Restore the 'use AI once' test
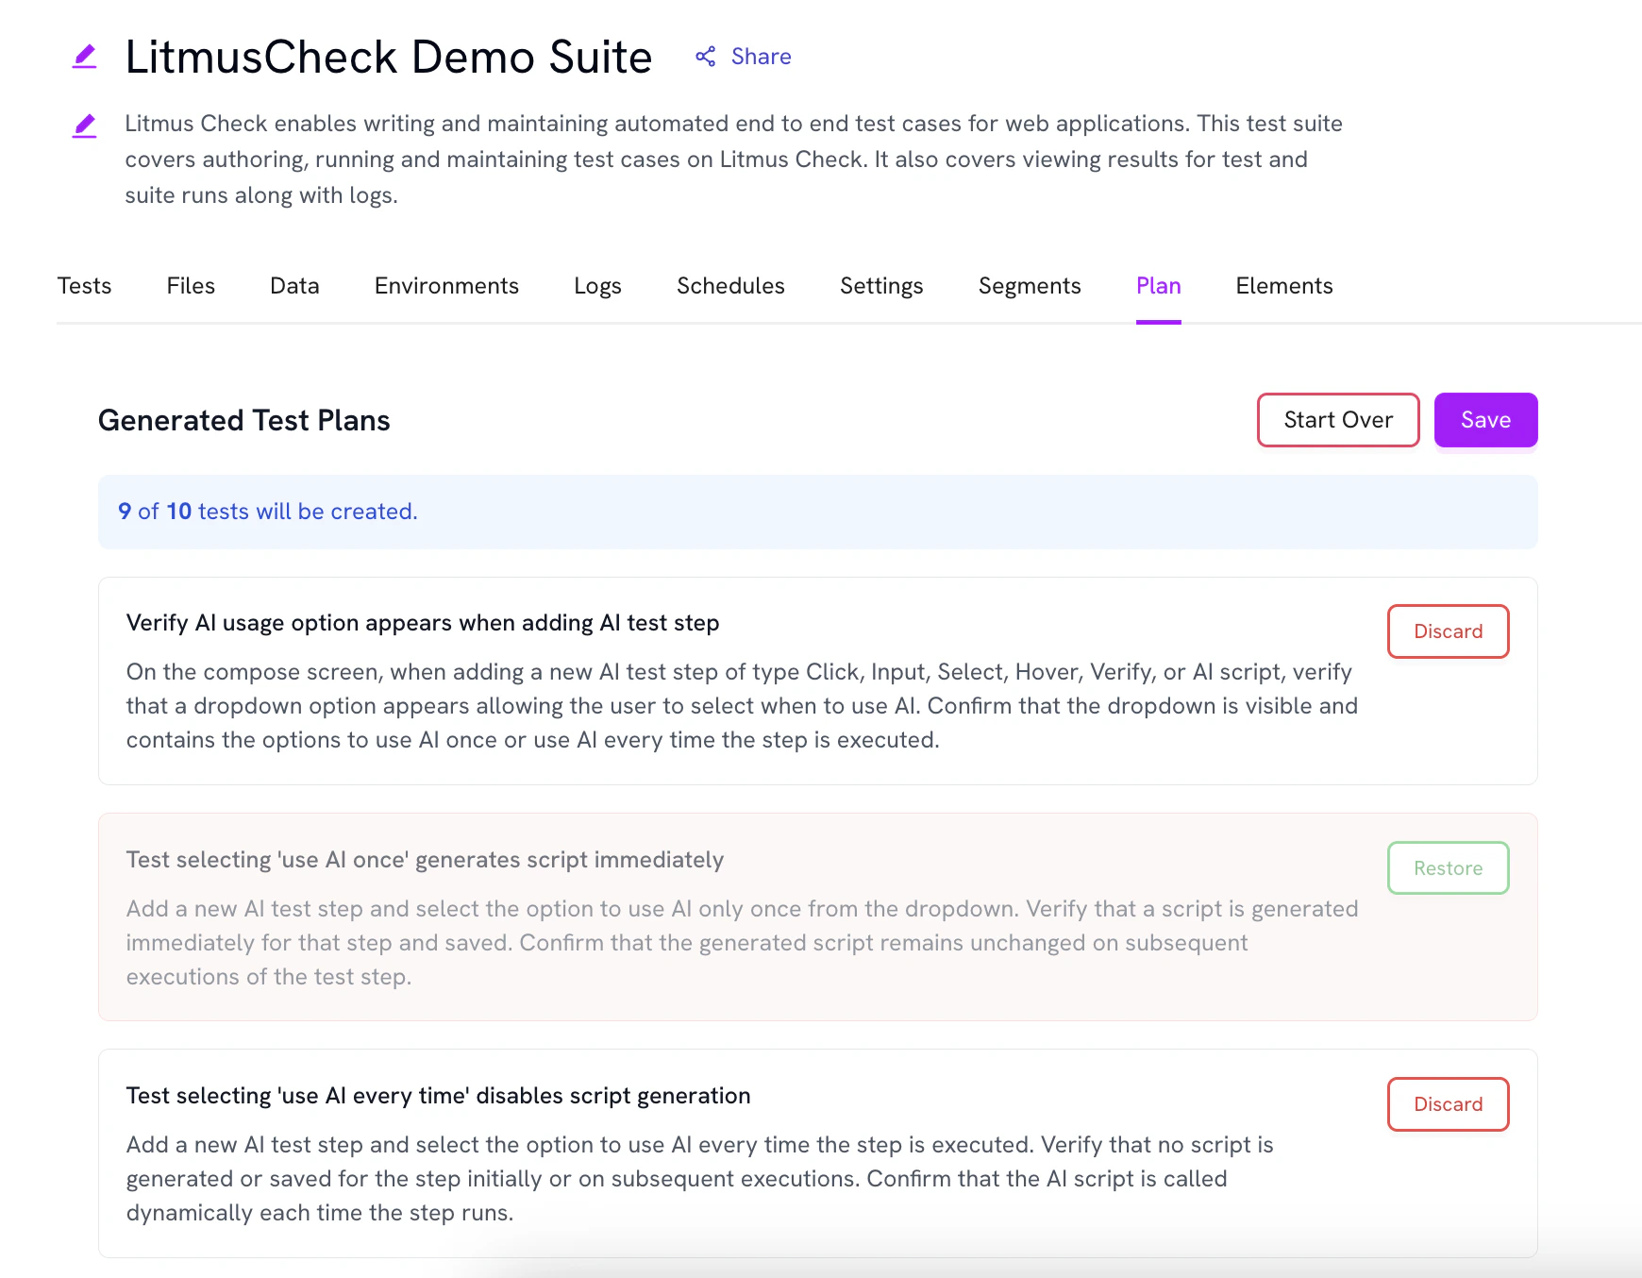 [x=1449, y=868]
